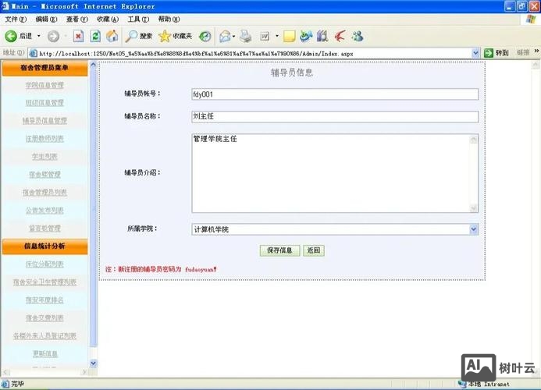The width and height of the screenshot is (541, 390).
Task: Click the green Go (转到) arrow
Action: (489, 53)
